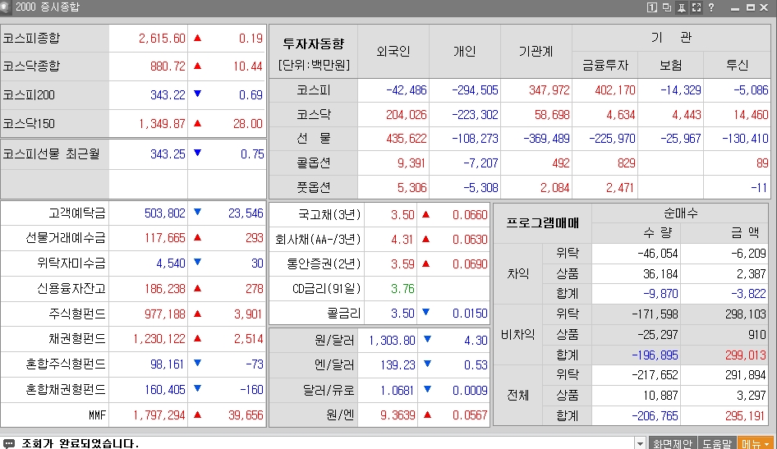This screenshot has width=777, height=449.
Task: Open help with the question mark icon
Action: pyautogui.click(x=711, y=7)
